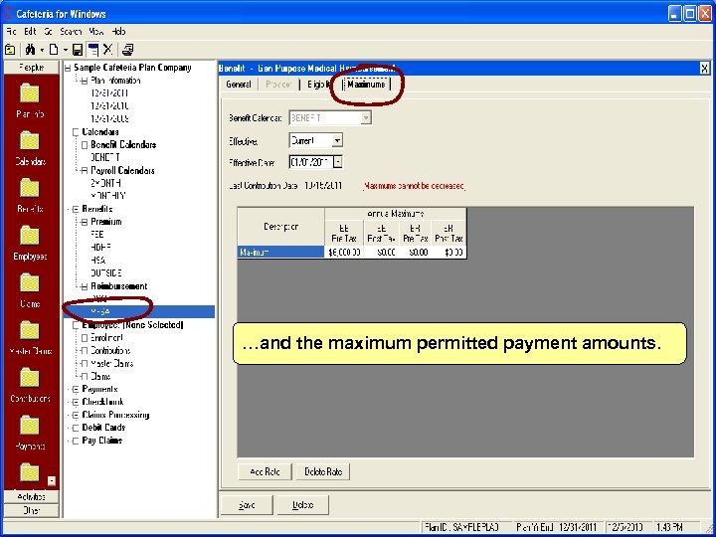Click the Delete Rate button
716x537 pixels.
[x=323, y=471]
